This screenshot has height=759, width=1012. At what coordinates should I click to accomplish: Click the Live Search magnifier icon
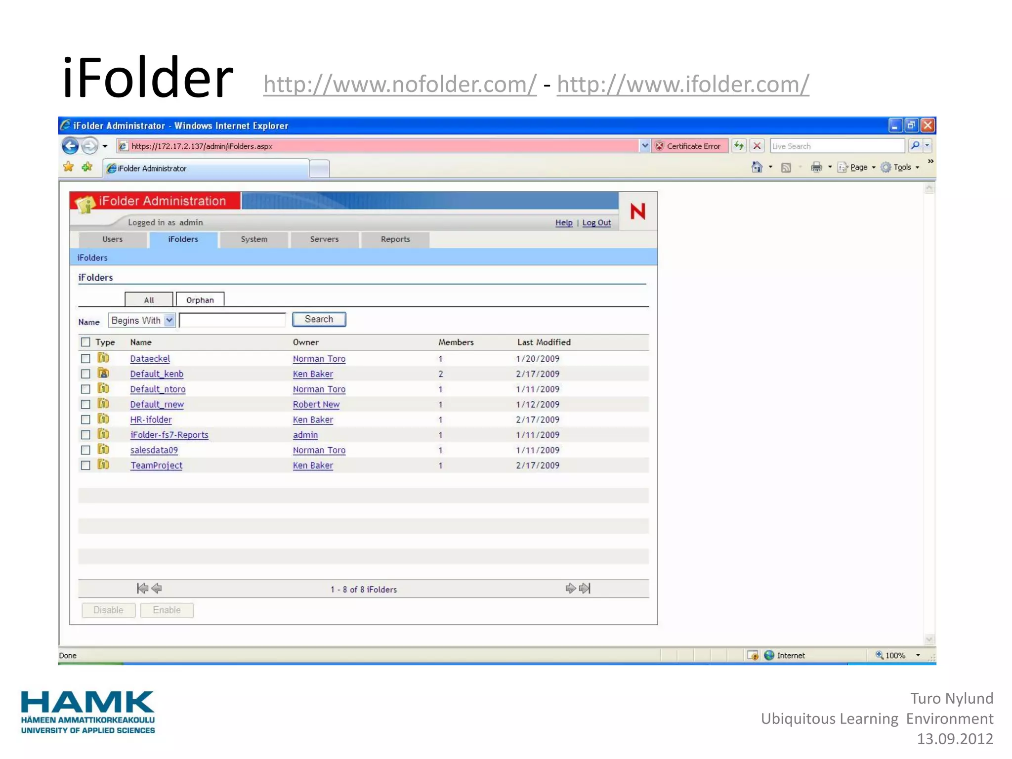click(915, 146)
